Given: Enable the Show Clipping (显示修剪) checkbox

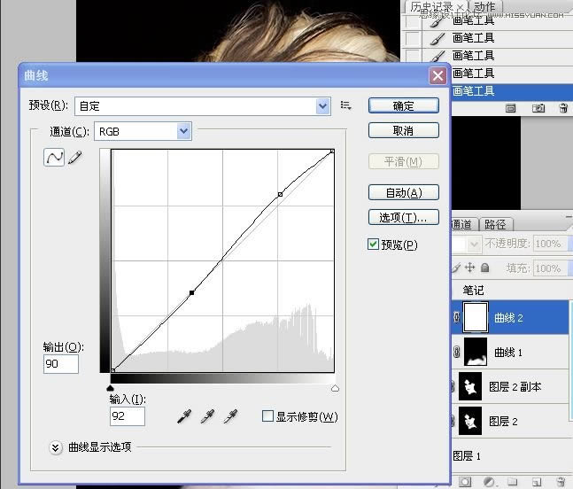Looking at the screenshot, I should point(268,416).
